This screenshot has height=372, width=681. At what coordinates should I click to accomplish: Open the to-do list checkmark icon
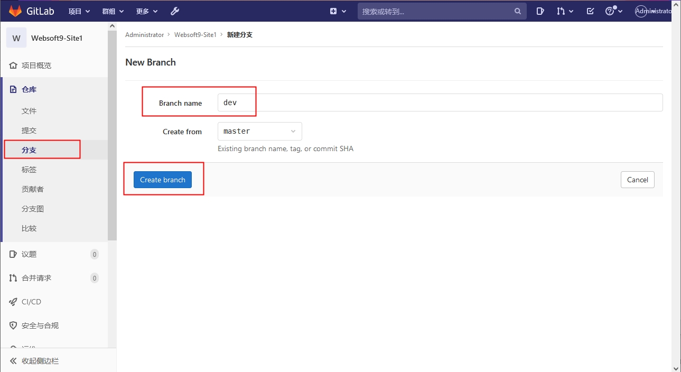point(591,11)
